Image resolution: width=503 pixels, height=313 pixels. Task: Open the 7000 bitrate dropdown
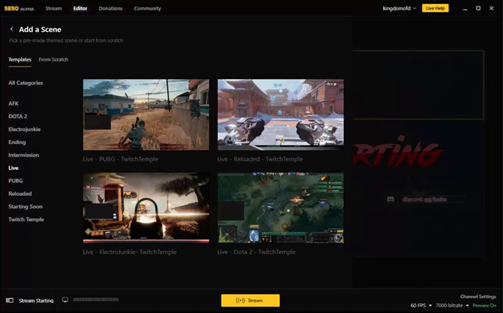(452, 305)
